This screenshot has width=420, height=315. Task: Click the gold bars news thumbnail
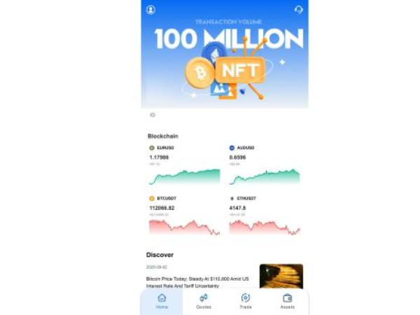coord(281,276)
